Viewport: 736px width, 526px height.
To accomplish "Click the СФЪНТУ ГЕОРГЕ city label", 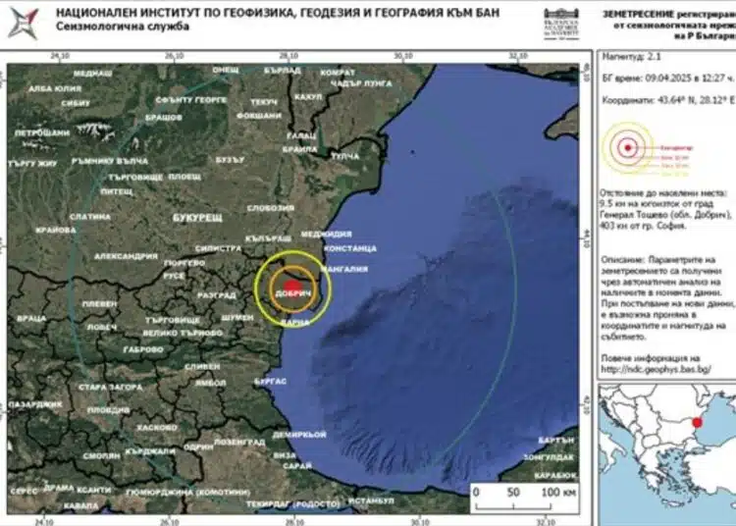I will click(191, 100).
